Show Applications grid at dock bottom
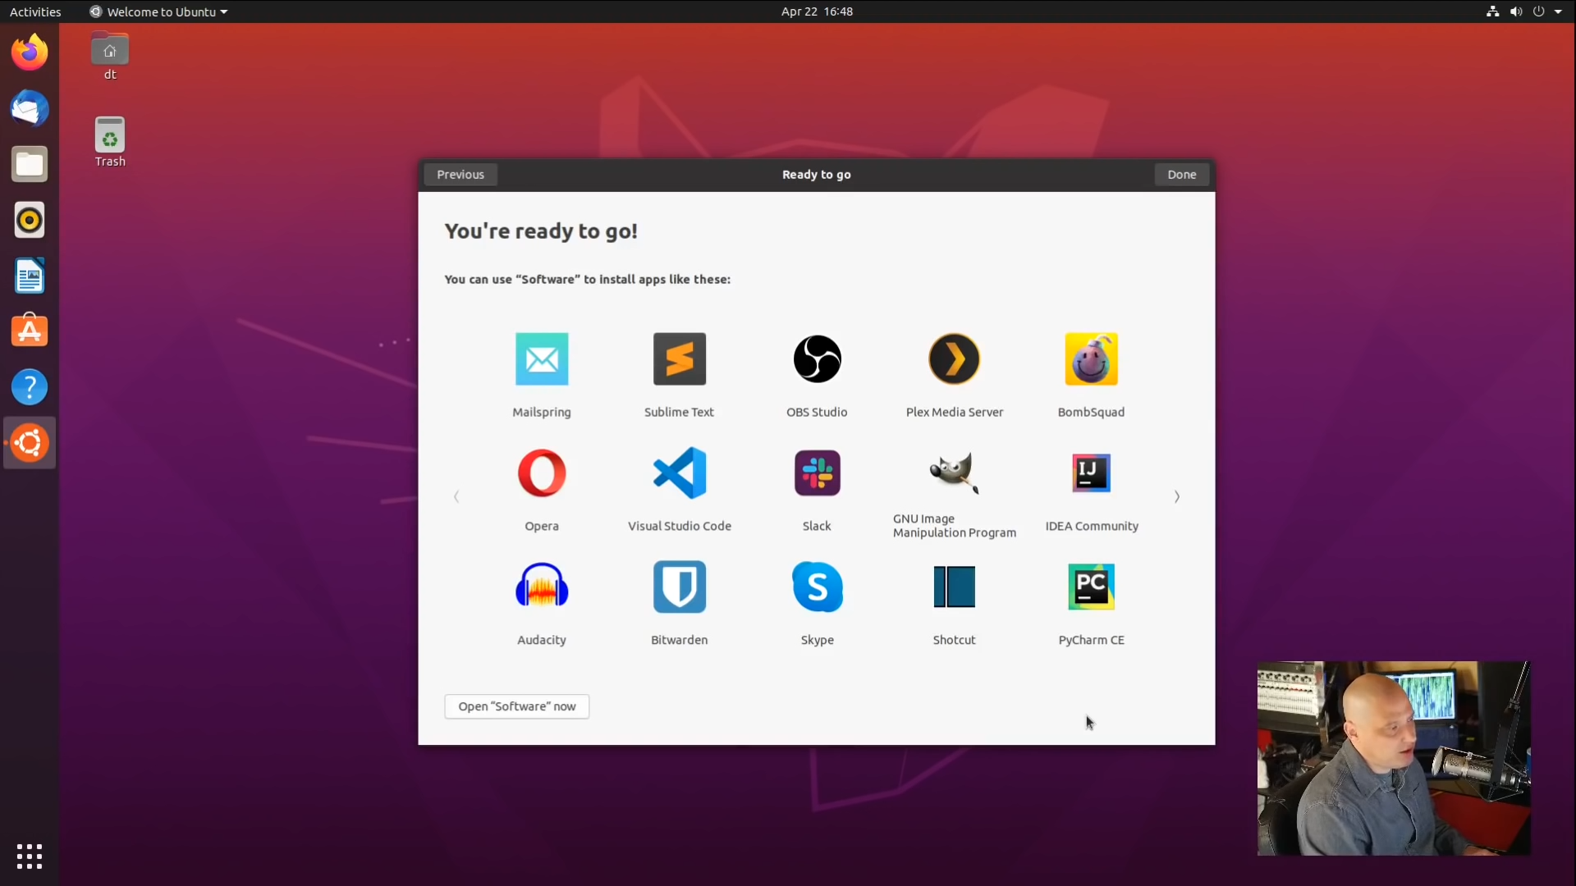The height and width of the screenshot is (886, 1576). (30, 856)
